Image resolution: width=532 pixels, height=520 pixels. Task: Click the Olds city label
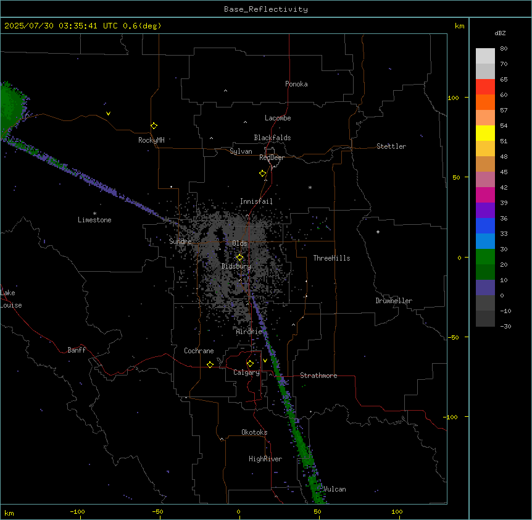pyautogui.click(x=239, y=243)
